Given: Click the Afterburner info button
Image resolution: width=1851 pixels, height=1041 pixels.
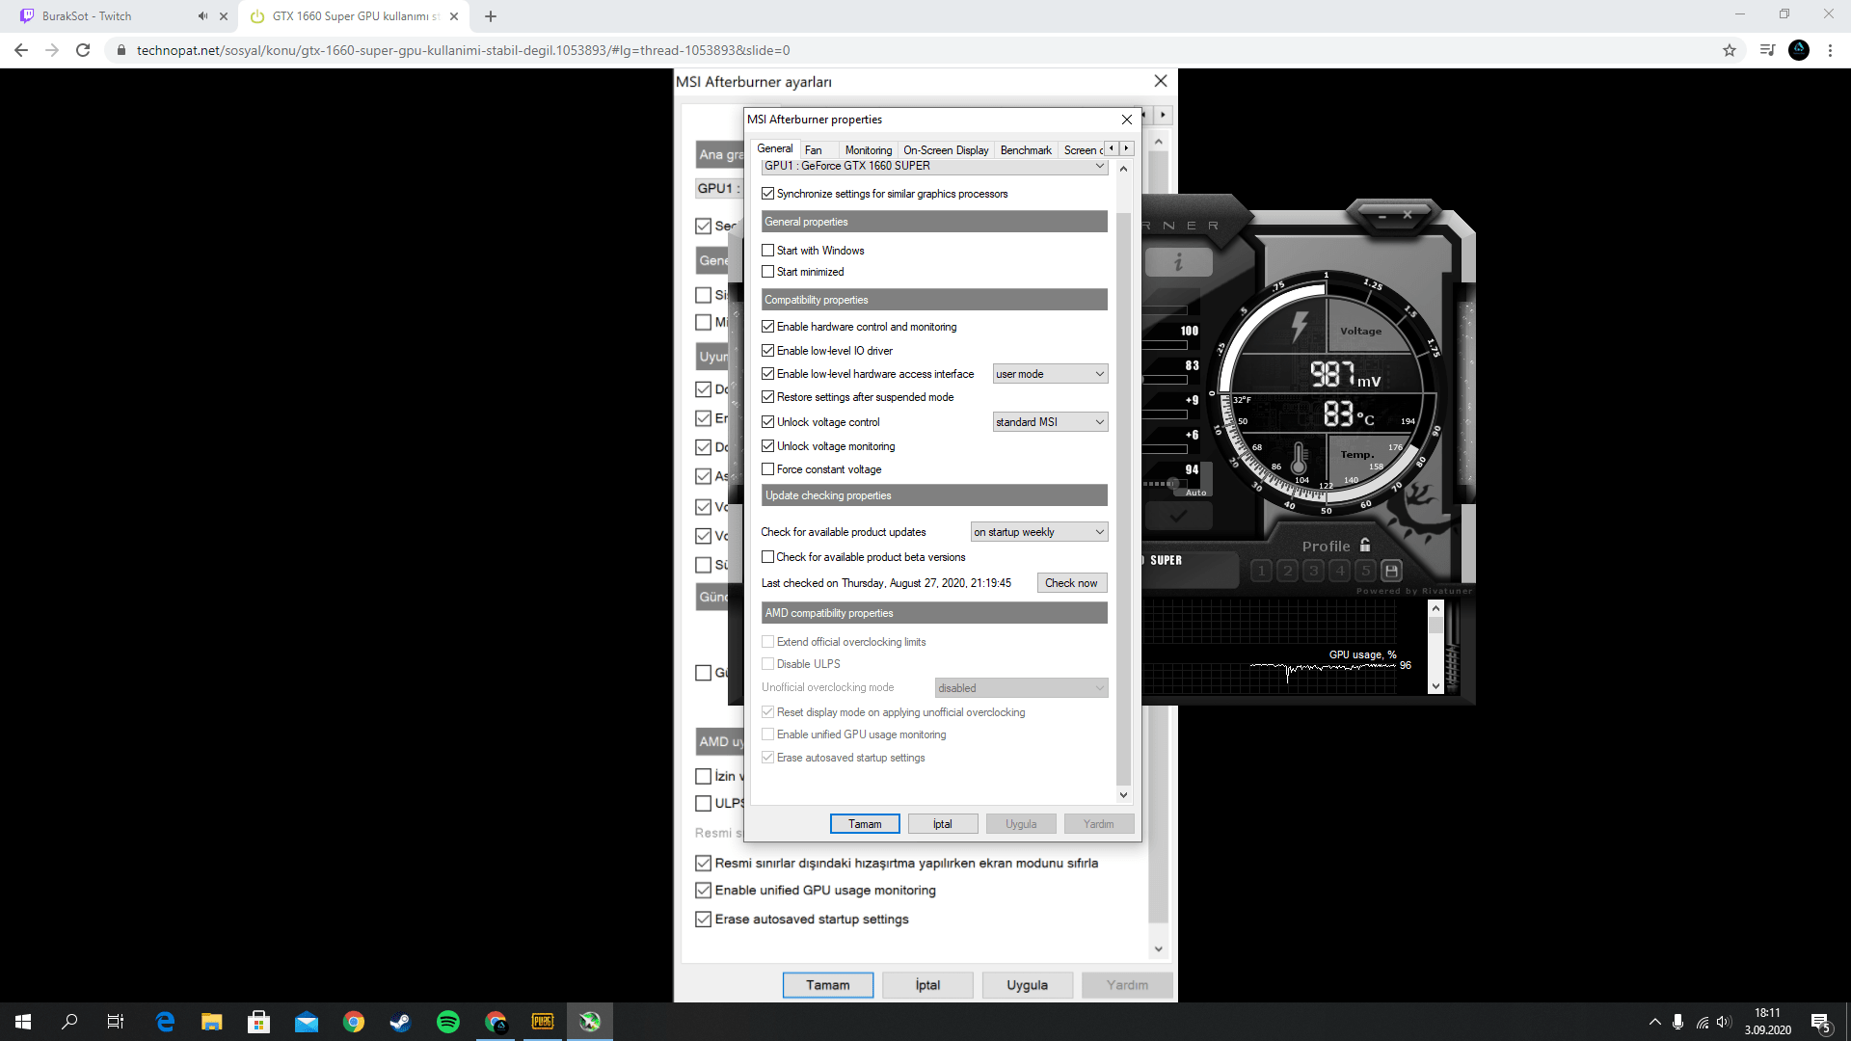Looking at the screenshot, I should [x=1178, y=262].
